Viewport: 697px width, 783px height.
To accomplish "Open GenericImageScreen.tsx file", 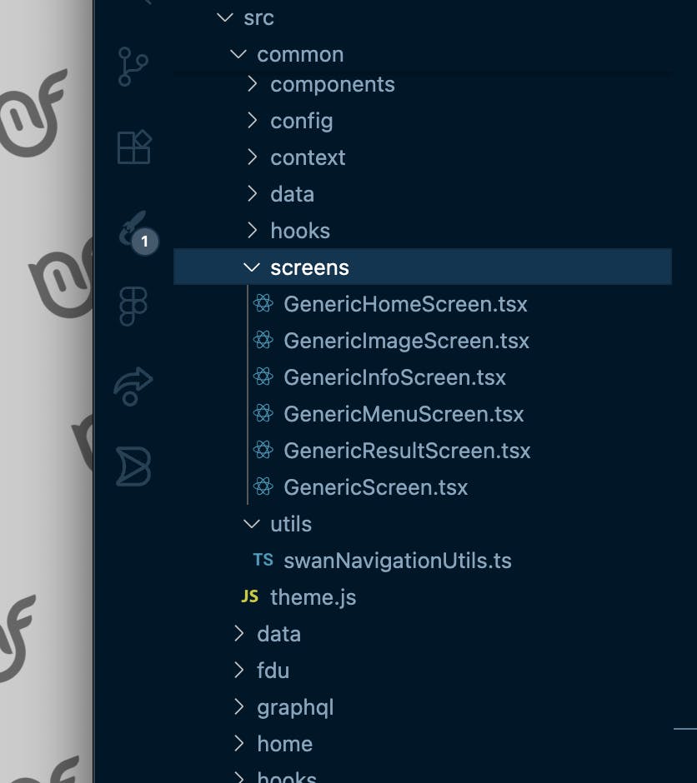I will coord(406,341).
